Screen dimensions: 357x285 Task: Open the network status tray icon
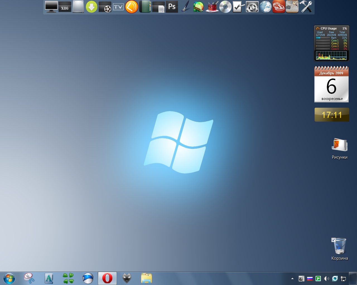tap(343, 279)
